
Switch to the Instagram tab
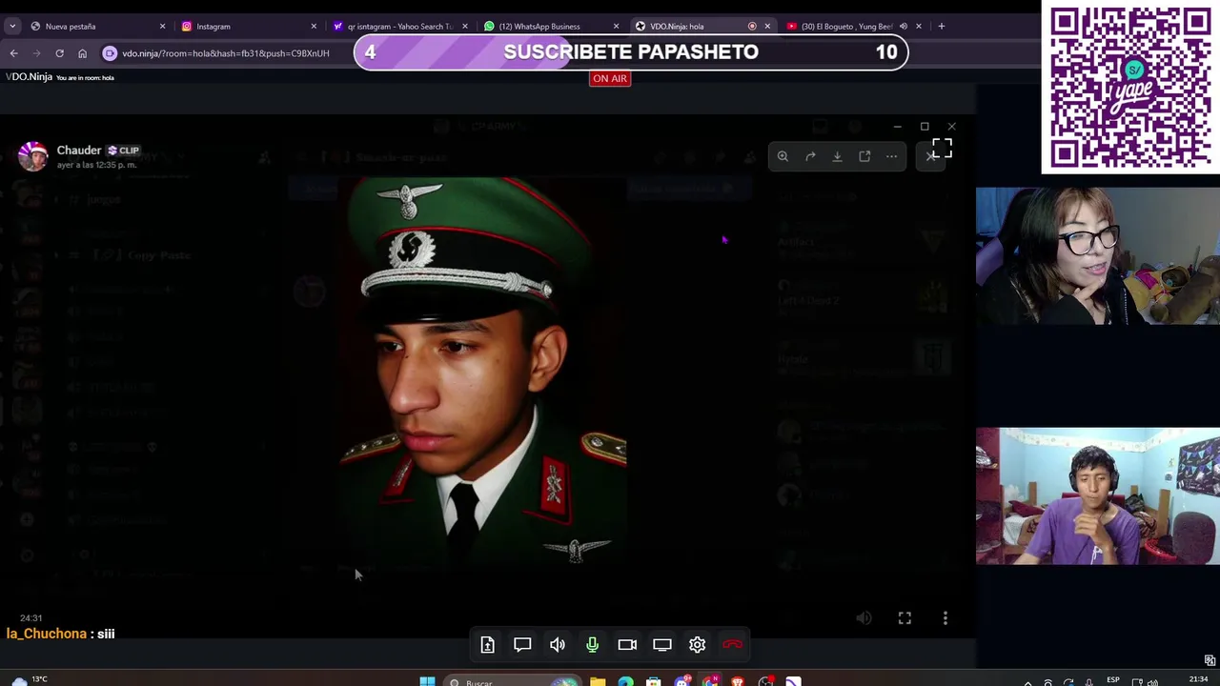pyautogui.click(x=246, y=27)
